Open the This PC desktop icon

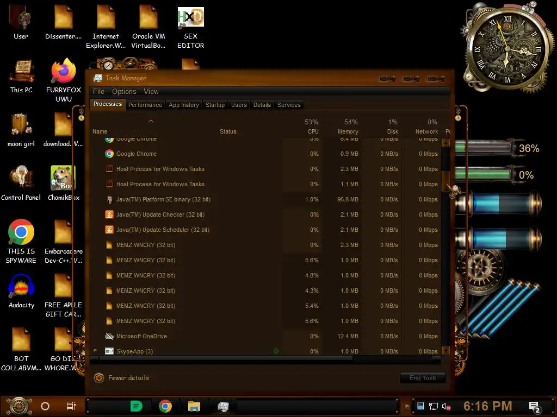click(21, 76)
